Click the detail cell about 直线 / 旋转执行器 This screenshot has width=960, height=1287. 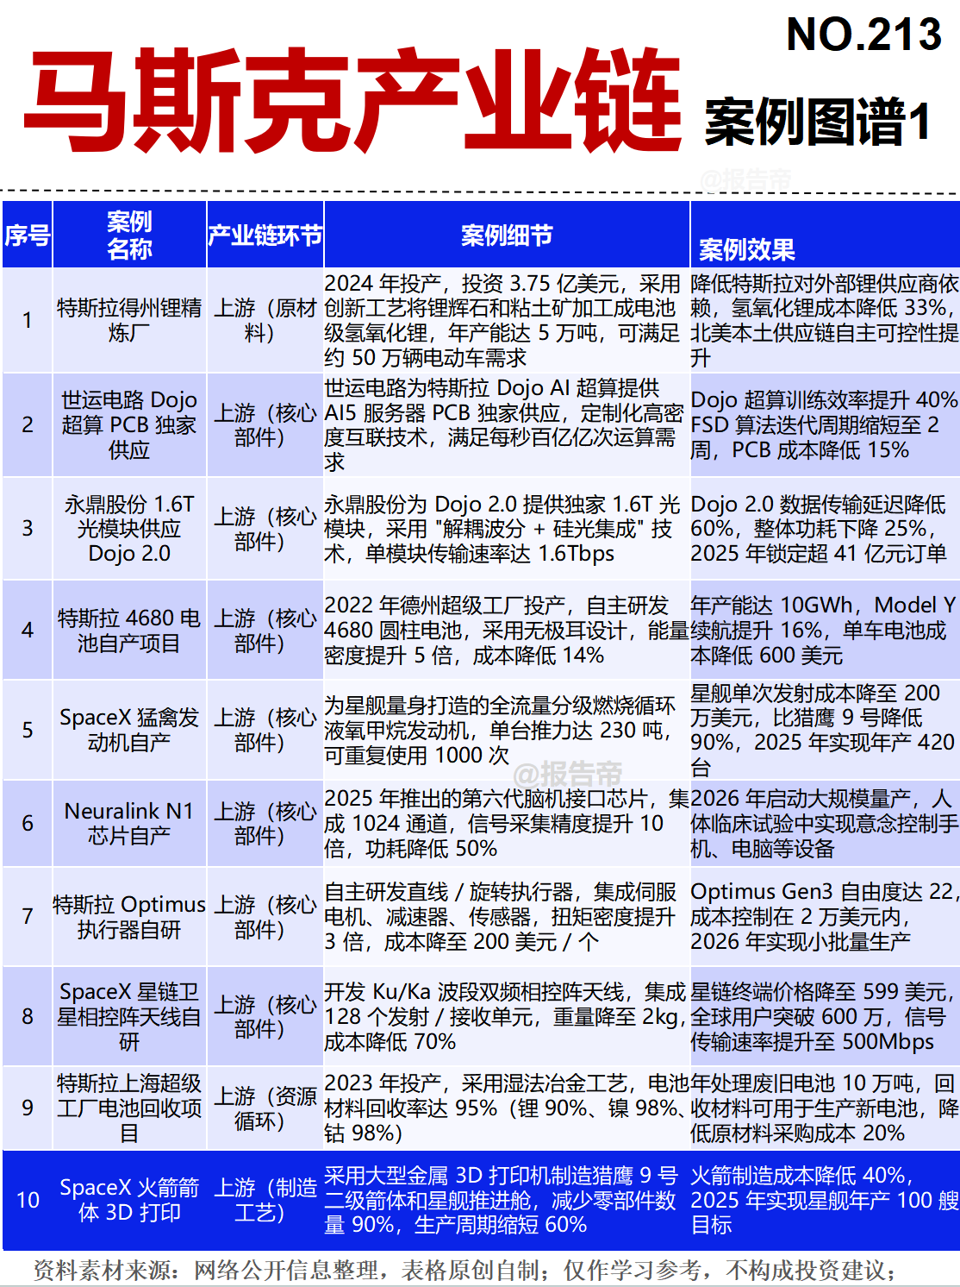(x=507, y=916)
